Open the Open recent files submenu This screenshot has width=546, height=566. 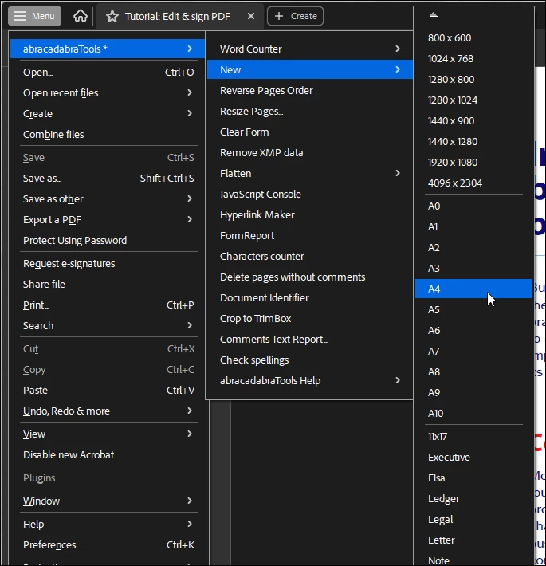coord(108,92)
